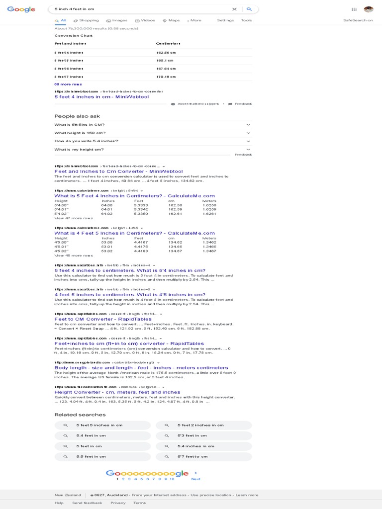This screenshot has width=382, height=509.
Task: Open dropdown arrow beside thecalculatorsite URL
Action: 163,387
